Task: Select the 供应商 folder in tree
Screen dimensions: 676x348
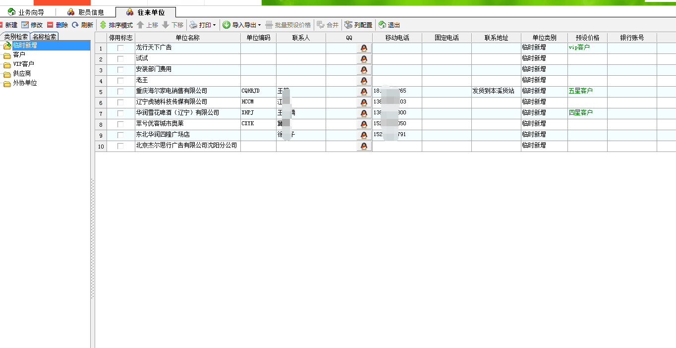Action: pos(22,73)
